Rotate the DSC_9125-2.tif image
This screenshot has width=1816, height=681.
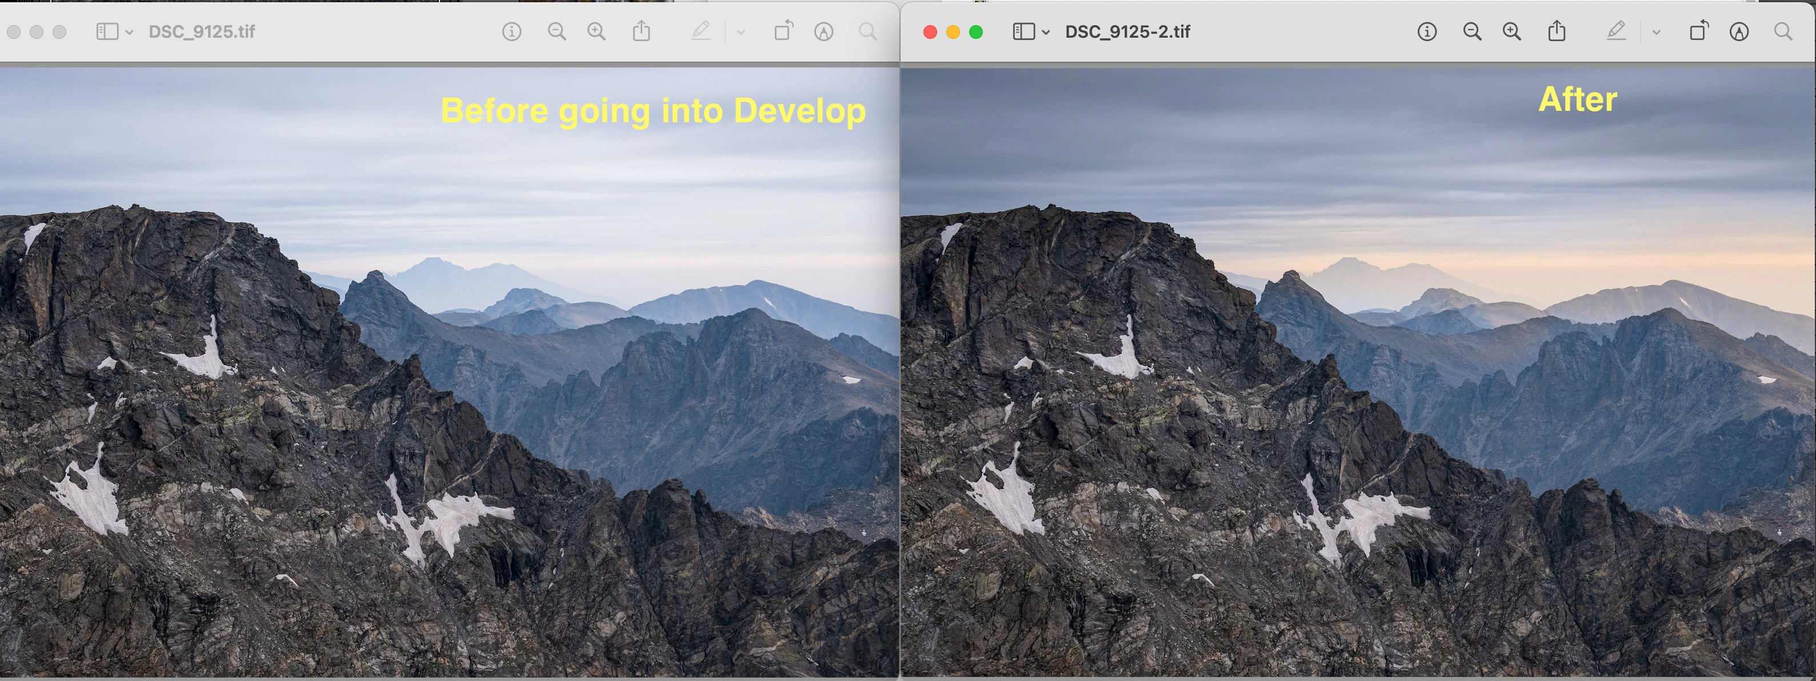coord(1698,31)
